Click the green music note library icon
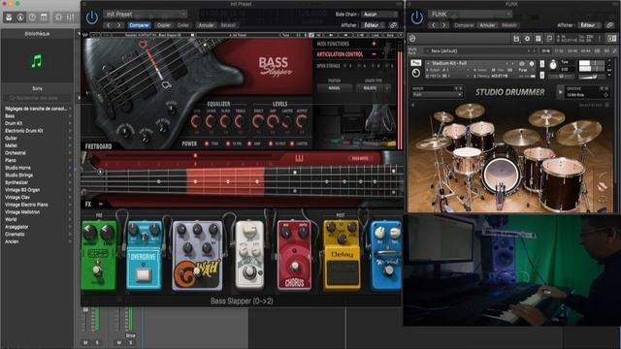Viewport: 621px width, 349px height. [37, 61]
